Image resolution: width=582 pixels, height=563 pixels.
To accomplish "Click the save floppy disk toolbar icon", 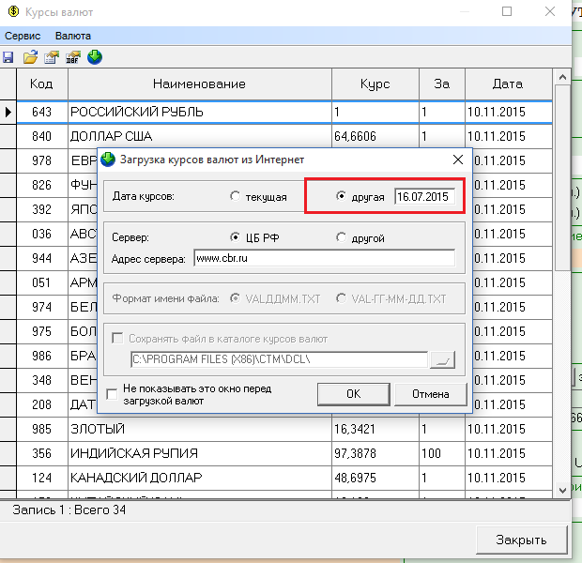I will point(8,57).
